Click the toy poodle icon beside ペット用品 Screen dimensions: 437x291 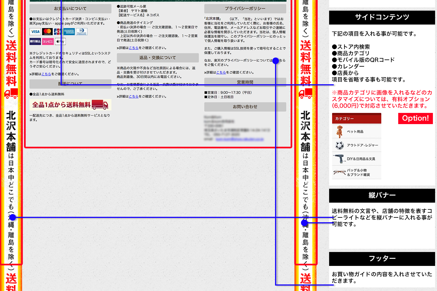tap(339, 131)
